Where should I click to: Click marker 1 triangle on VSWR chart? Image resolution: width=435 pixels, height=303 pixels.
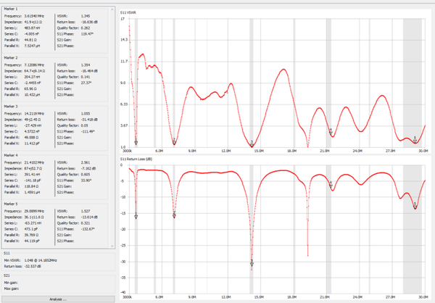[136, 144]
